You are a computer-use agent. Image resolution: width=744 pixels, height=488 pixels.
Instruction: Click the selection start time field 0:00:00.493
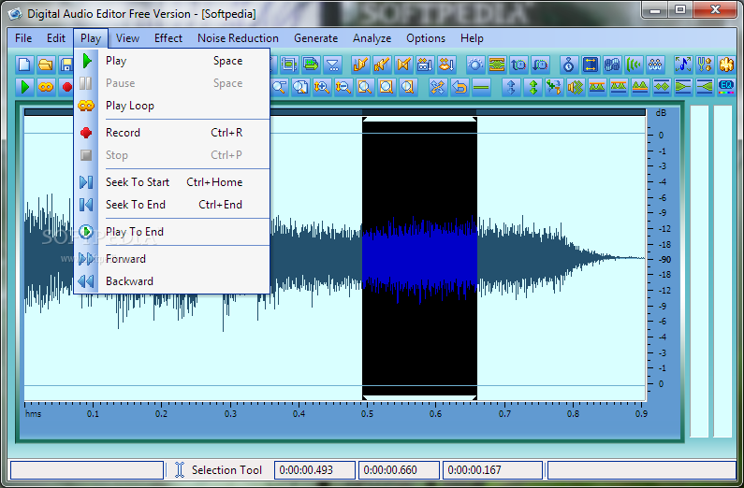[314, 470]
